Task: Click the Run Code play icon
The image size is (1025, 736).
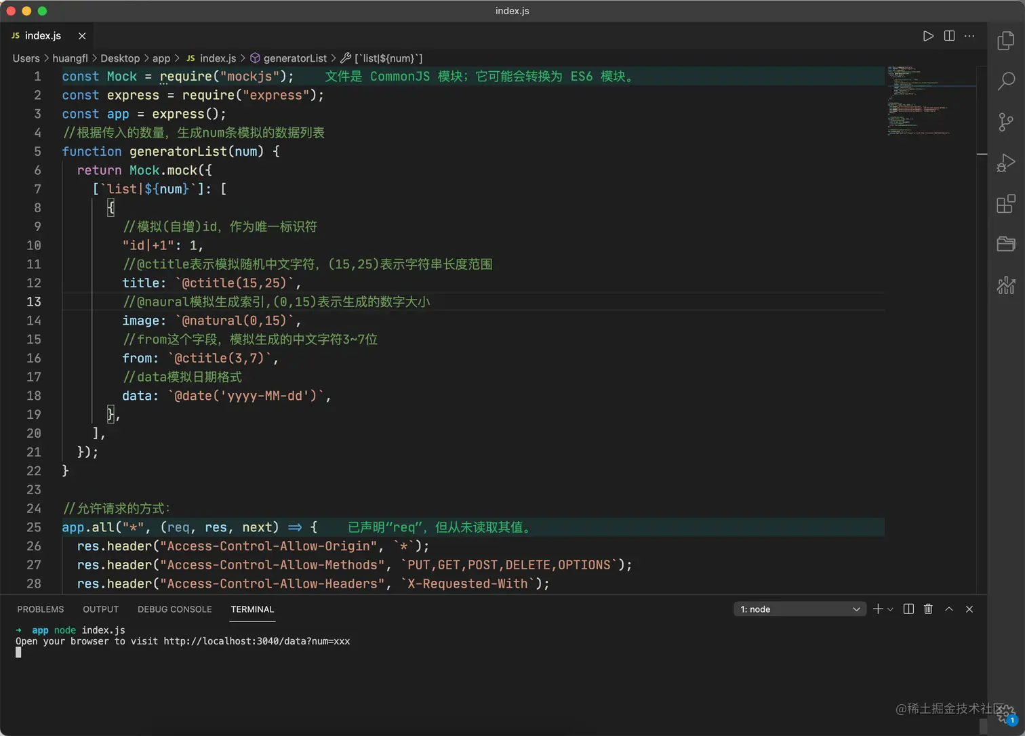Action: [928, 36]
